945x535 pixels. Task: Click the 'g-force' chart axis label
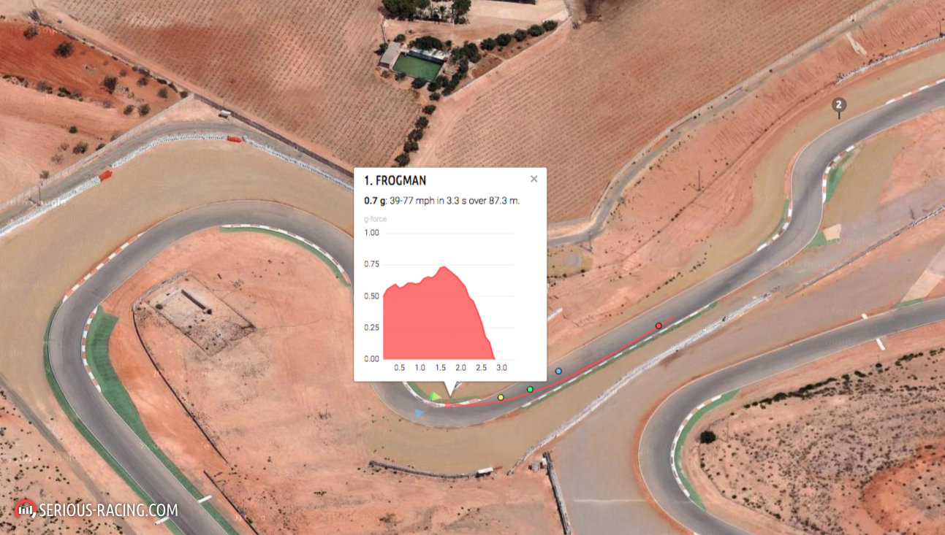pyautogui.click(x=374, y=218)
